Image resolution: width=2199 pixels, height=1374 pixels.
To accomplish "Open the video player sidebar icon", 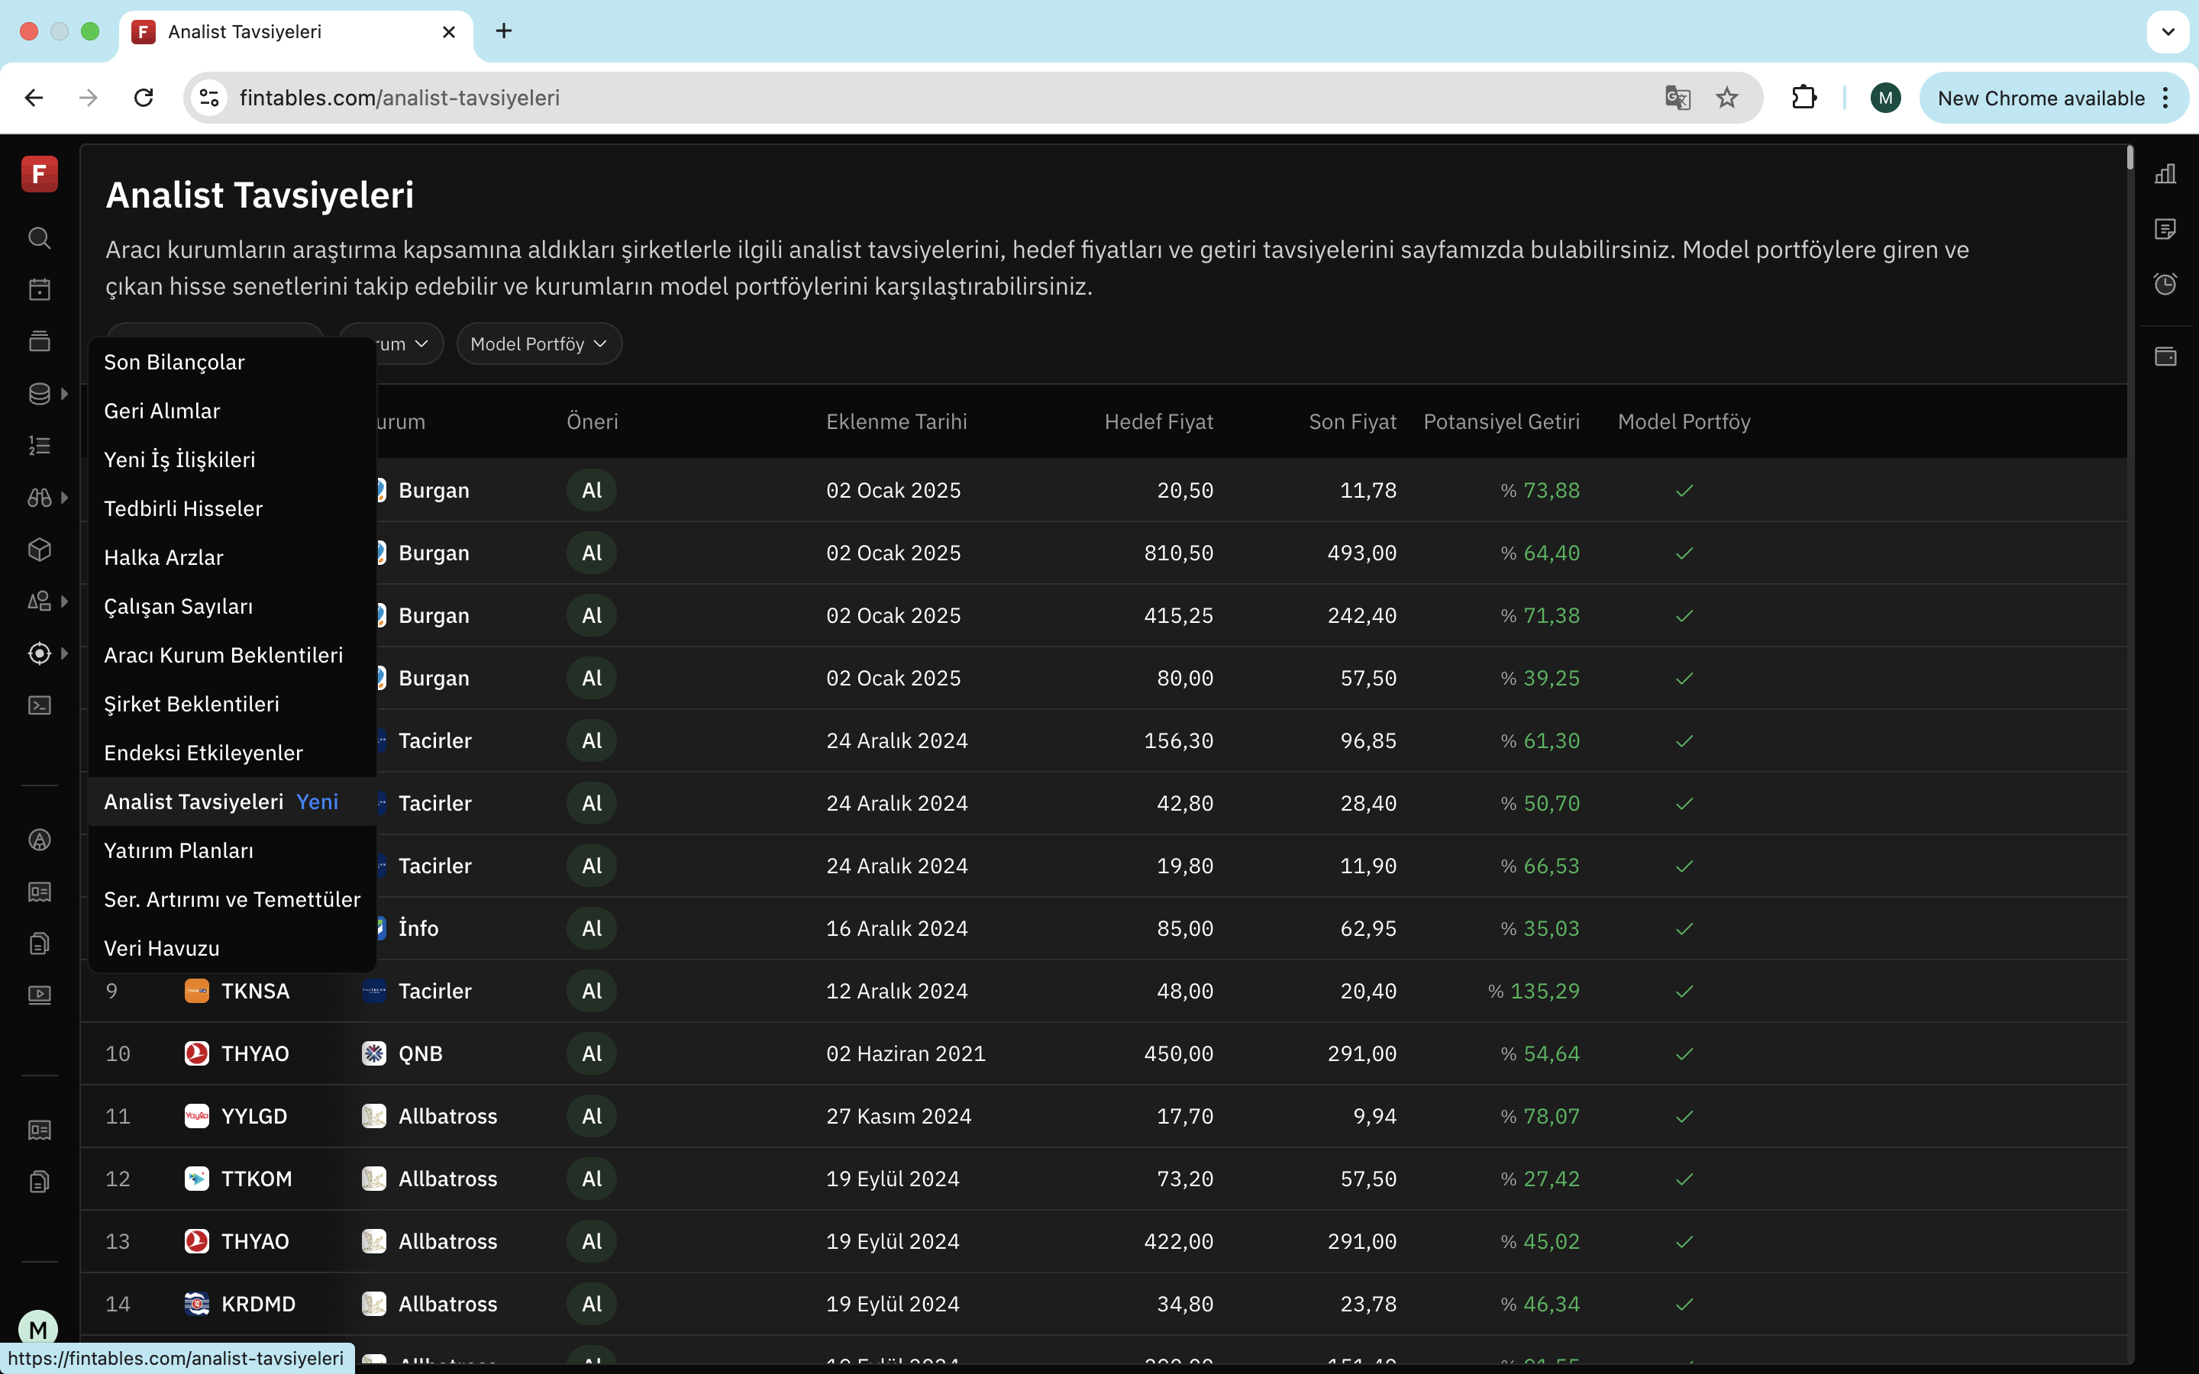I will pyautogui.click(x=39, y=995).
